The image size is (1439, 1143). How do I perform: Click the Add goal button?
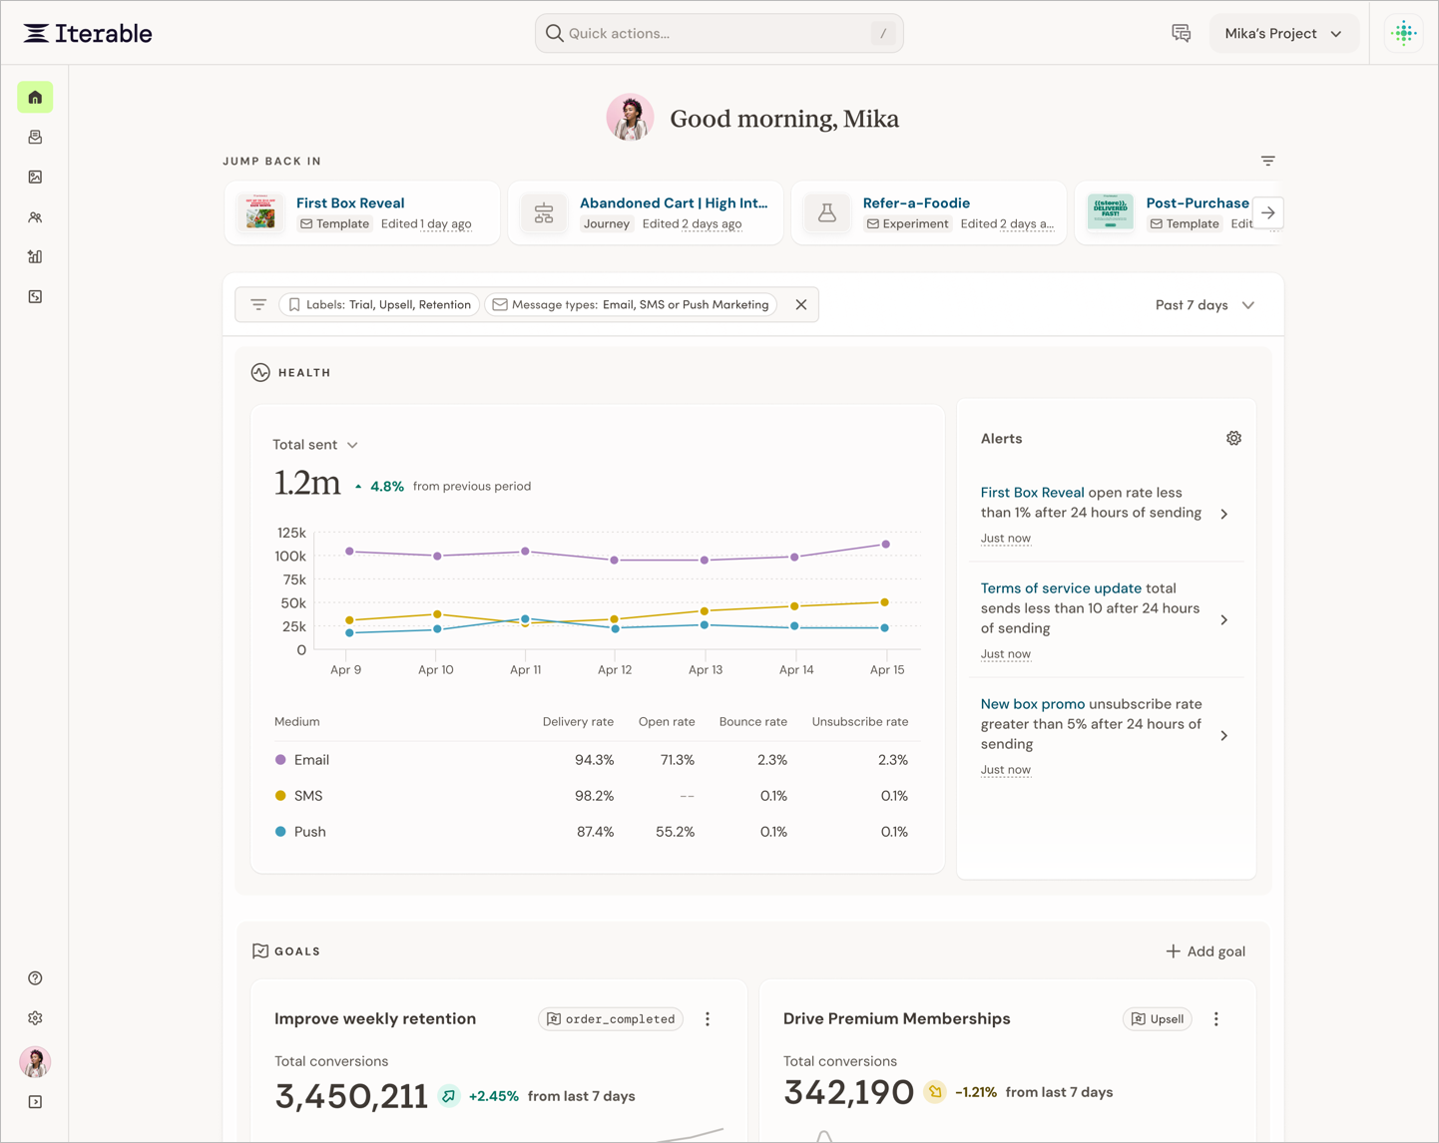click(x=1205, y=952)
